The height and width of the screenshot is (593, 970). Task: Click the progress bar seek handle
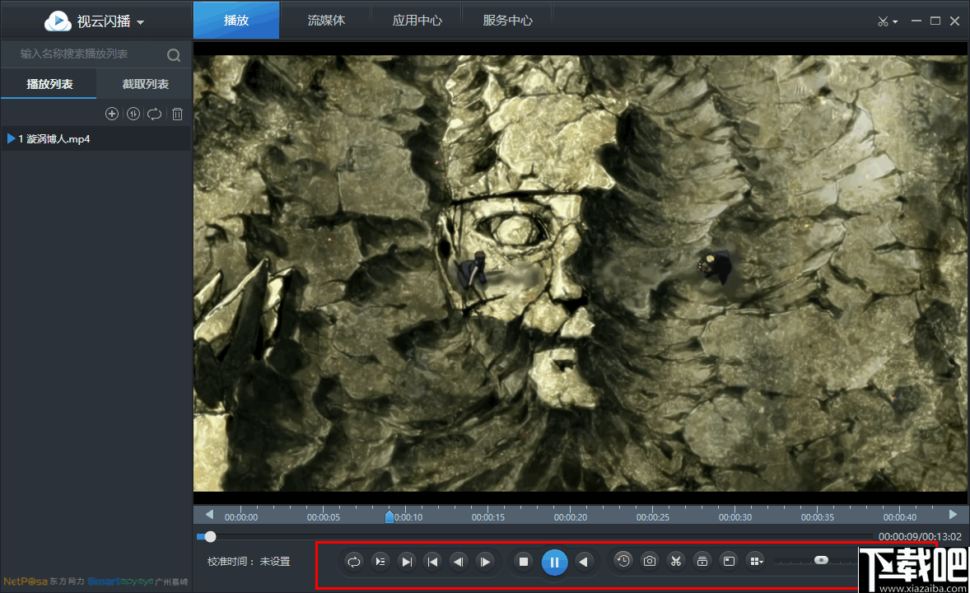[x=210, y=537]
